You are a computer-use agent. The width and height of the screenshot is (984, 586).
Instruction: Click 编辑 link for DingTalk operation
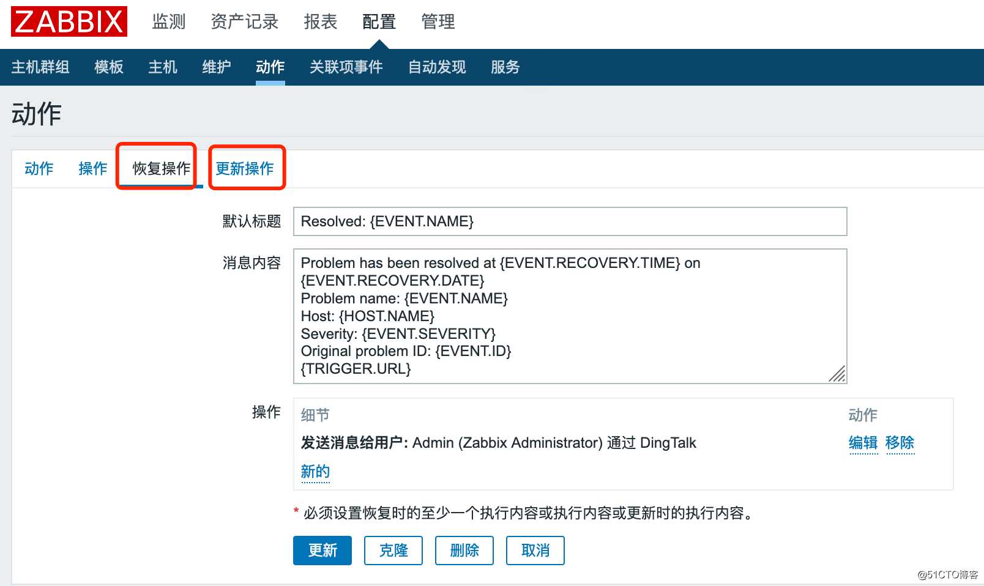(x=863, y=443)
